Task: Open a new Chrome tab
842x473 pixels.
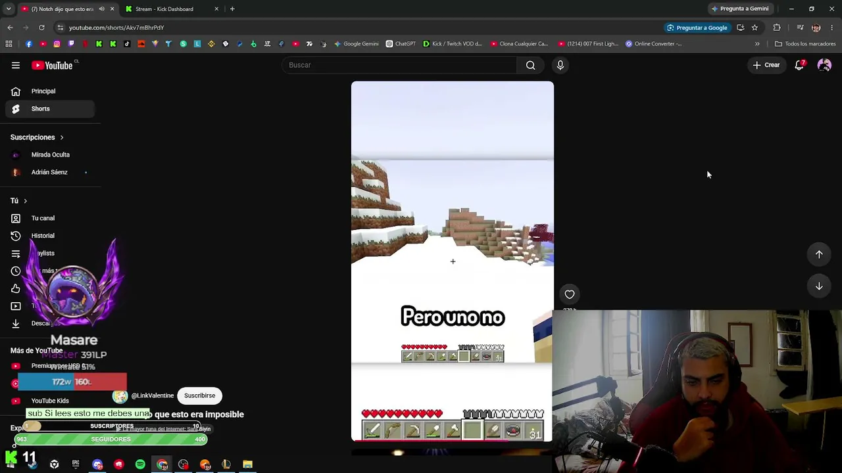Action: (232, 9)
